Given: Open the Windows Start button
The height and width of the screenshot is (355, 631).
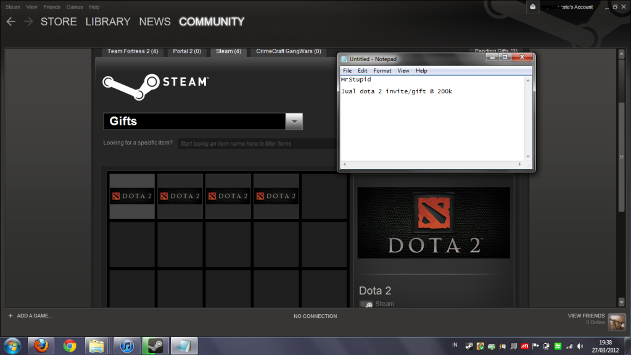Looking at the screenshot, I should (x=12, y=346).
